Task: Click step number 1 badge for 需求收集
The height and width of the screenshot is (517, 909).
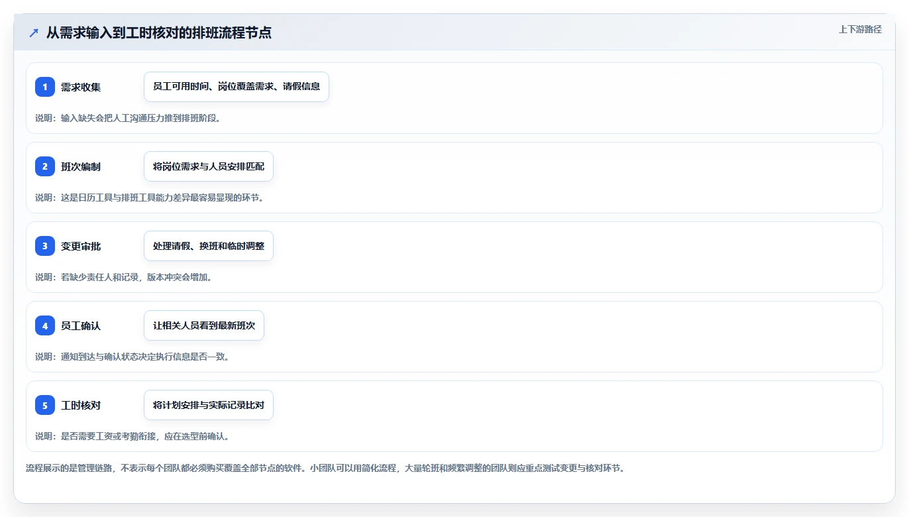Action: coord(45,87)
